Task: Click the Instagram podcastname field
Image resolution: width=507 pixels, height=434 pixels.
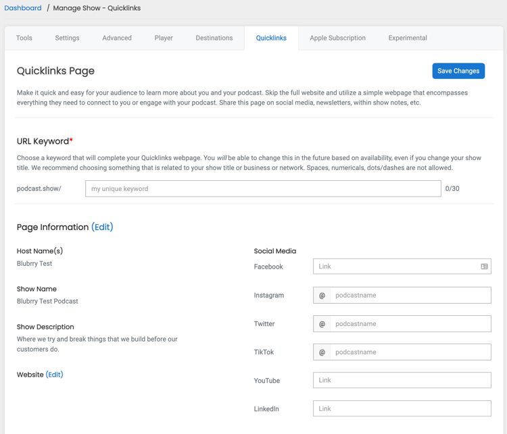Action: 410,295
